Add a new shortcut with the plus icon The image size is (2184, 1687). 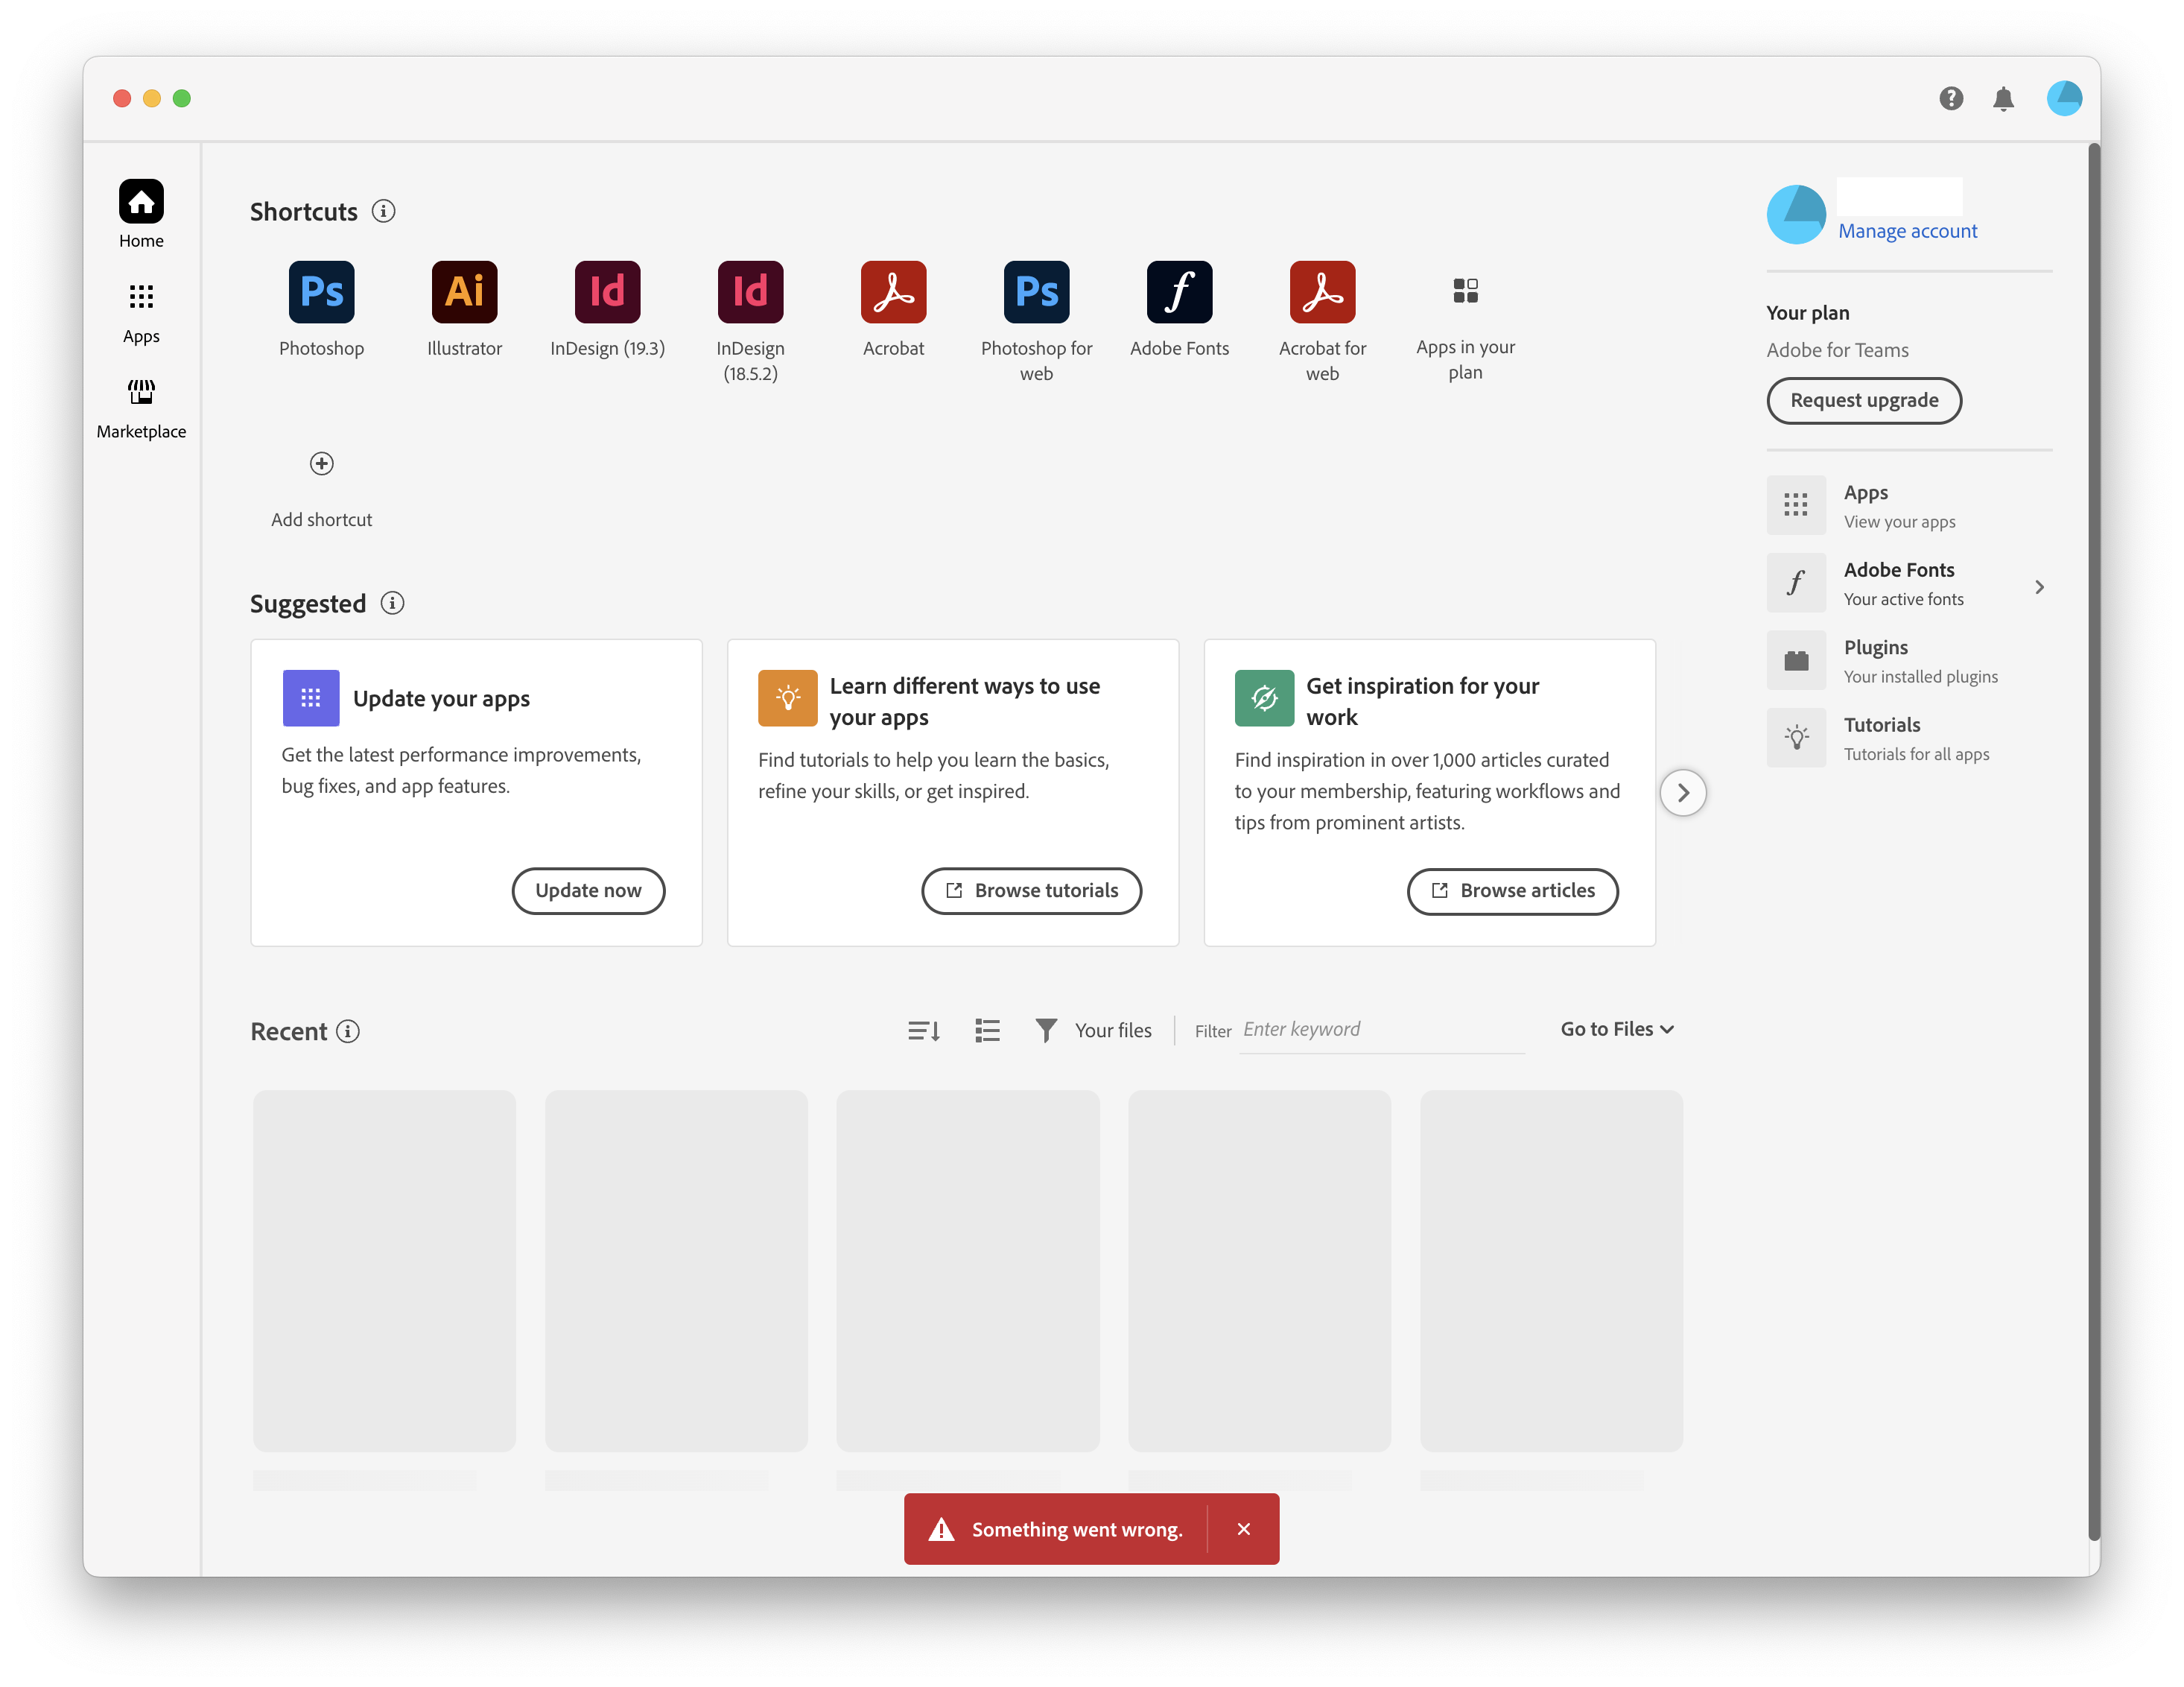coord(321,463)
